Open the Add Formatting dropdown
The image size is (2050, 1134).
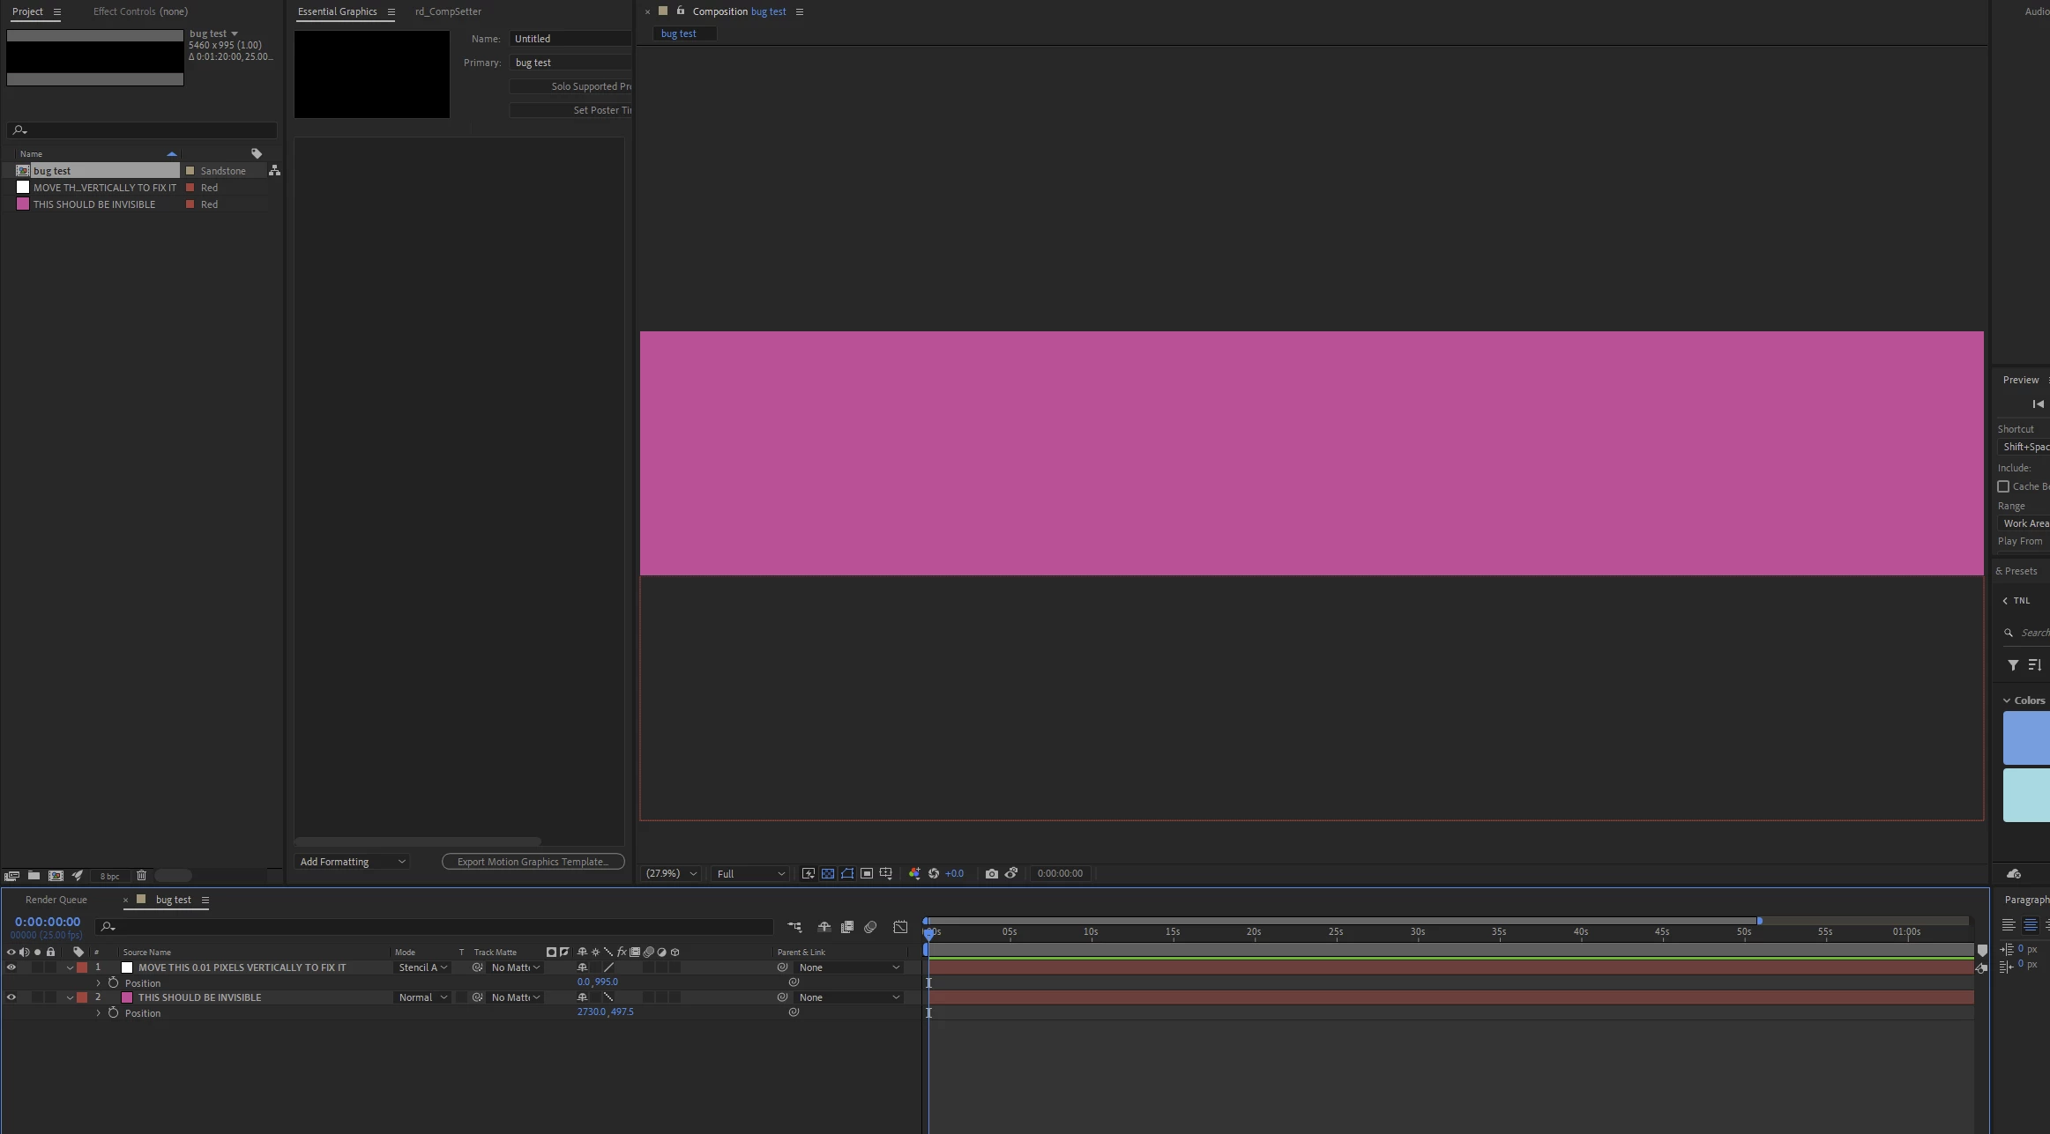352,862
